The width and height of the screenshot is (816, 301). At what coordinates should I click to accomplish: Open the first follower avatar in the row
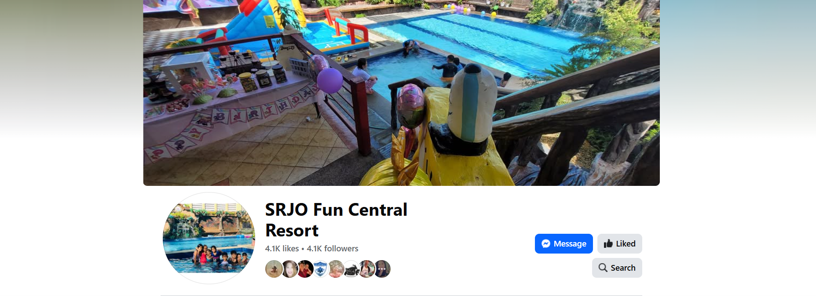tap(274, 269)
